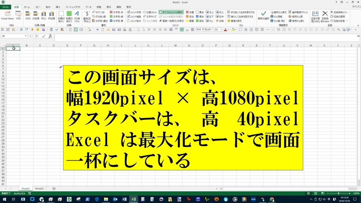This screenshot has width=361, height=203.
Task: Set font color blue with 文字色-青
Action: coord(116,21)
